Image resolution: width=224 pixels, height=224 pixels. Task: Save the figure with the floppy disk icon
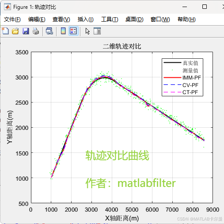click(26, 31)
